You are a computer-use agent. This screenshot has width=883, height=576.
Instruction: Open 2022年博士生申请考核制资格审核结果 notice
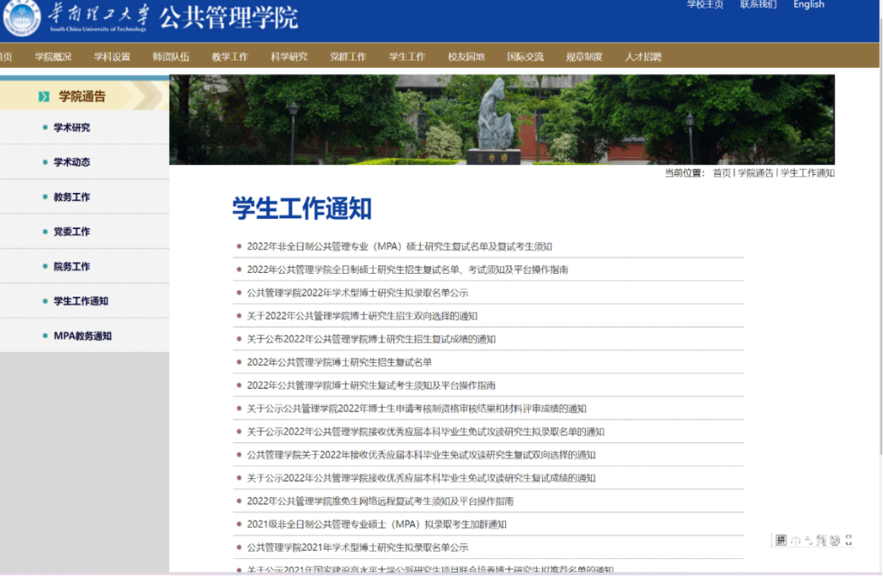[417, 409]
